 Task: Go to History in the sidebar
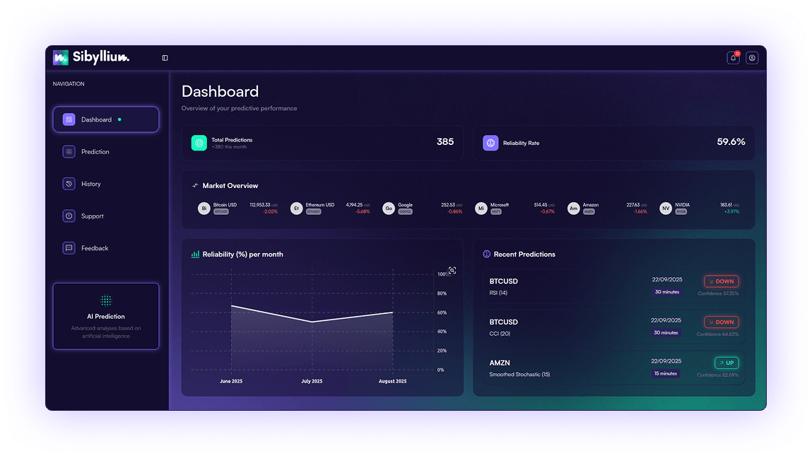[x=90, y=184]
